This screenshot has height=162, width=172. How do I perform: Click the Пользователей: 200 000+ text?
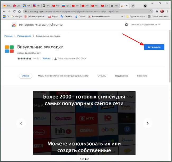point(72,59)
